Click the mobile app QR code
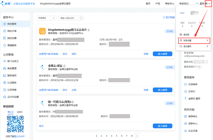This screenshot has width=213, height=140. point(15,124)
